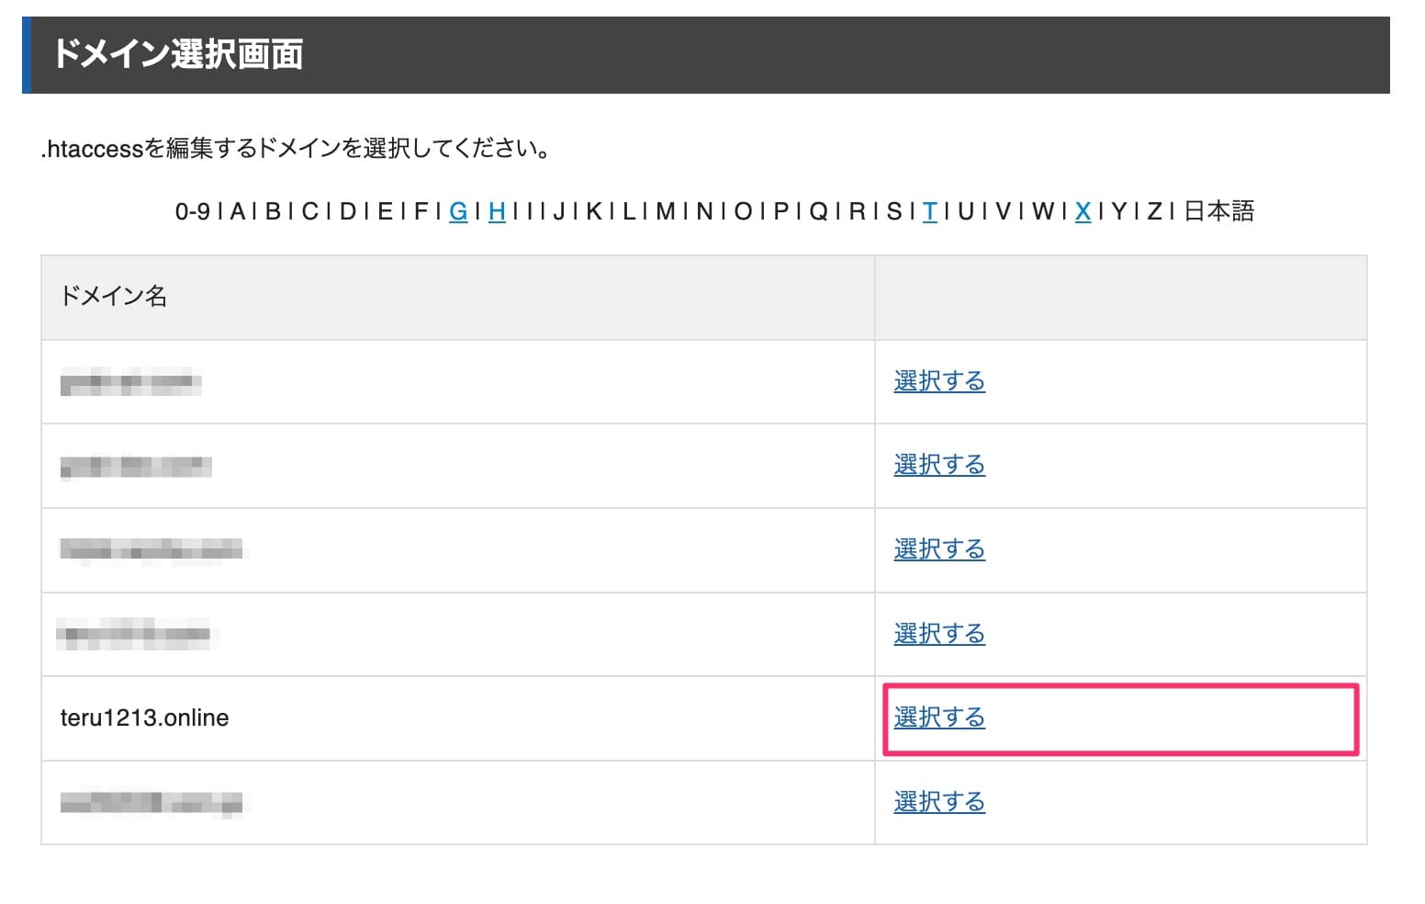Filter domains by the letter A
The height and width of the screenshot is (904, 1425).
pyautogui.click(x=239, y=212)
